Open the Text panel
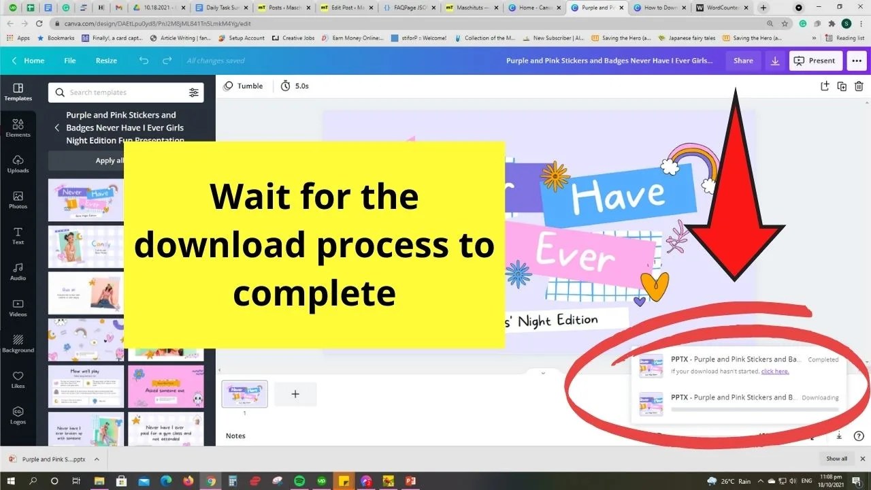This screenshot has height=490, width=871. click(18, 235)
